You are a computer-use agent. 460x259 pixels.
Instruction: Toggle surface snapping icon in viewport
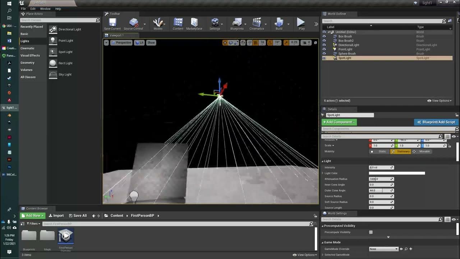[249, 42]
